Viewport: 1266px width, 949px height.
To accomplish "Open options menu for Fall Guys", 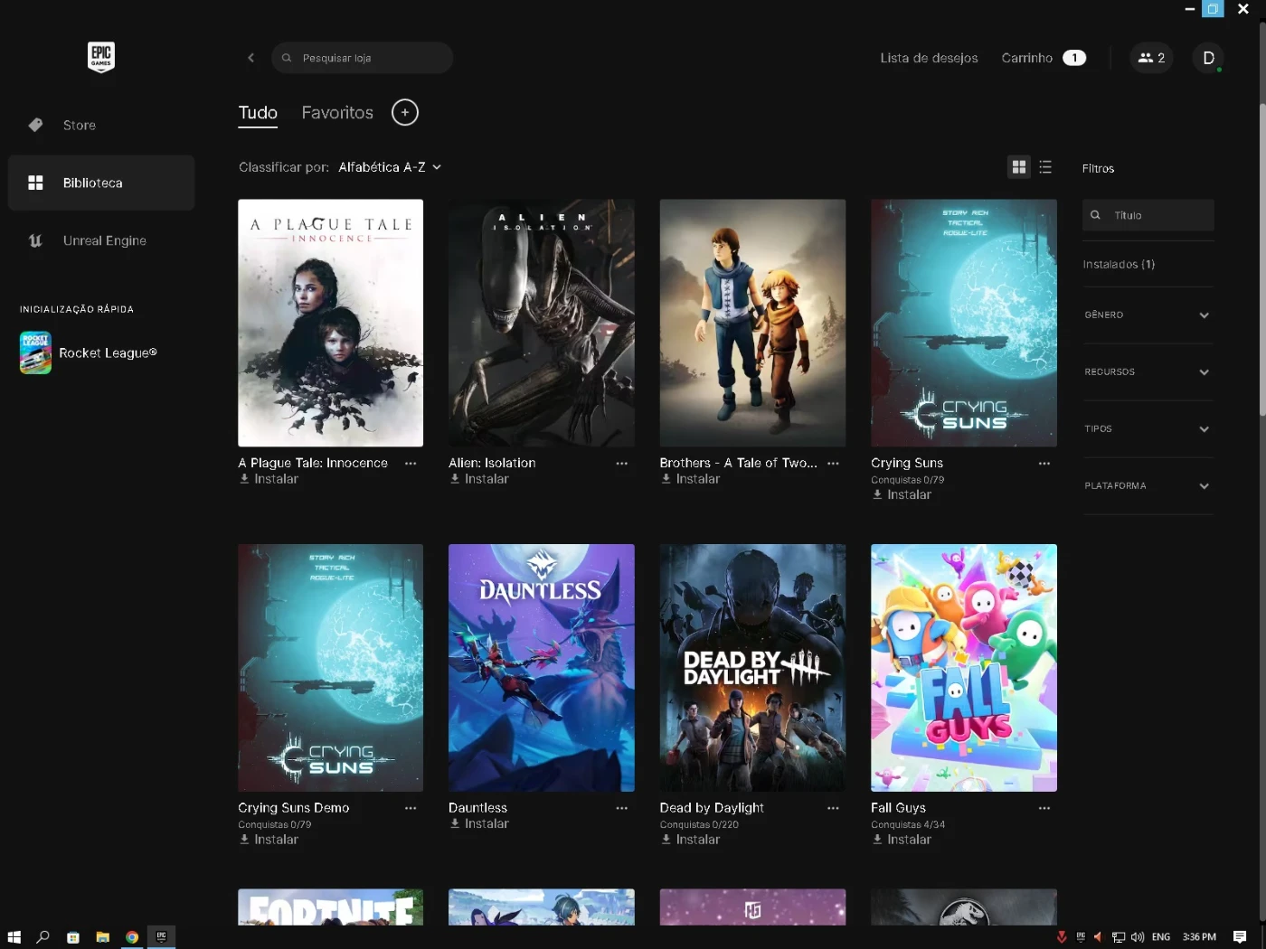I will (x=1044, y=808).
